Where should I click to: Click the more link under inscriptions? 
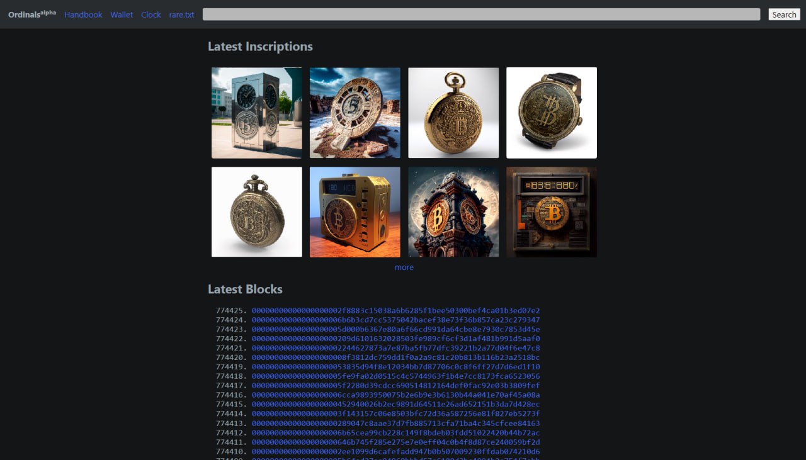click(404, 267)
